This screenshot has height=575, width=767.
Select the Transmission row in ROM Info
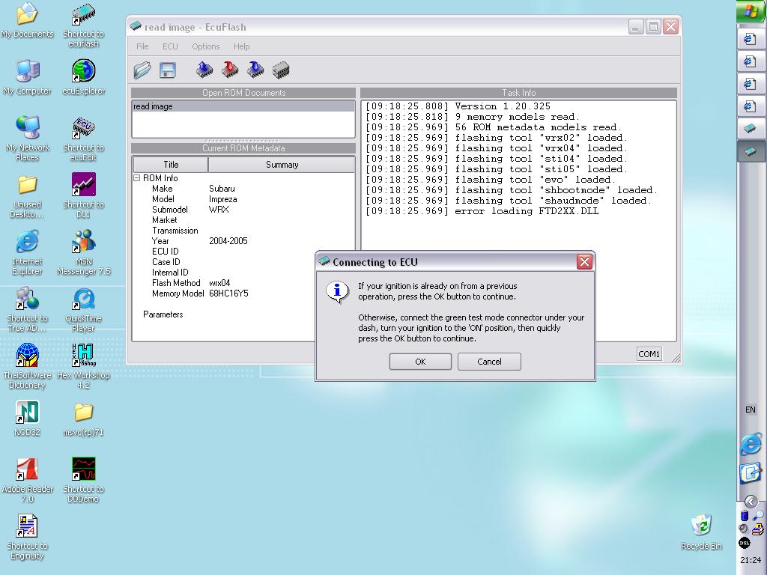[x=243, y=231]
